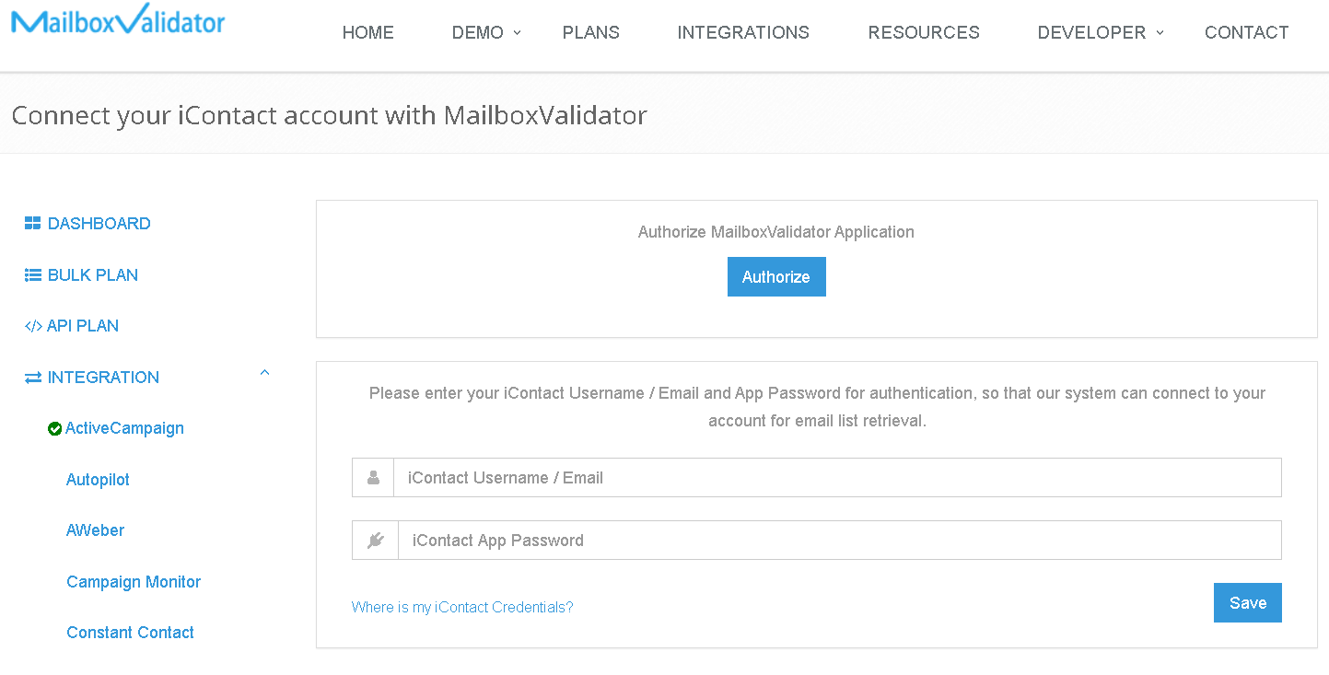Focus the iContact Username / Email field
This screenshot has width=1329, height=675.
pyautogui.click(x=837, y=478)
